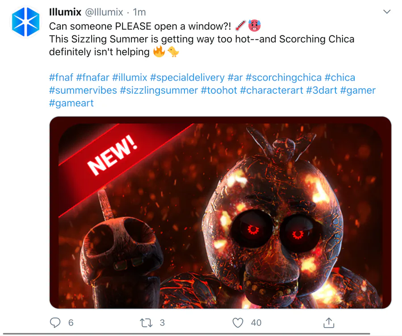Retweet using the arrows icon

click(146, 323)
